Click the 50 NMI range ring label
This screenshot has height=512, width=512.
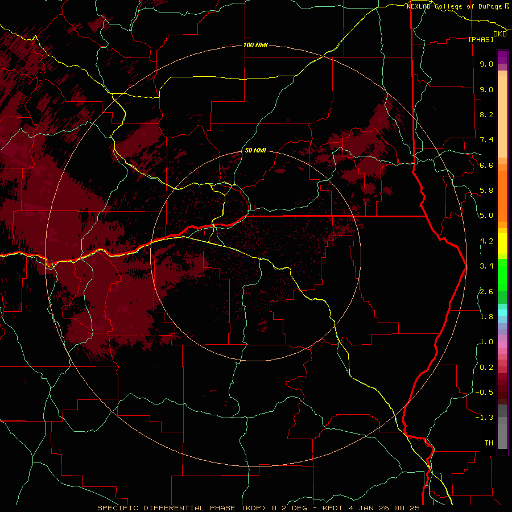coord(255,150)
